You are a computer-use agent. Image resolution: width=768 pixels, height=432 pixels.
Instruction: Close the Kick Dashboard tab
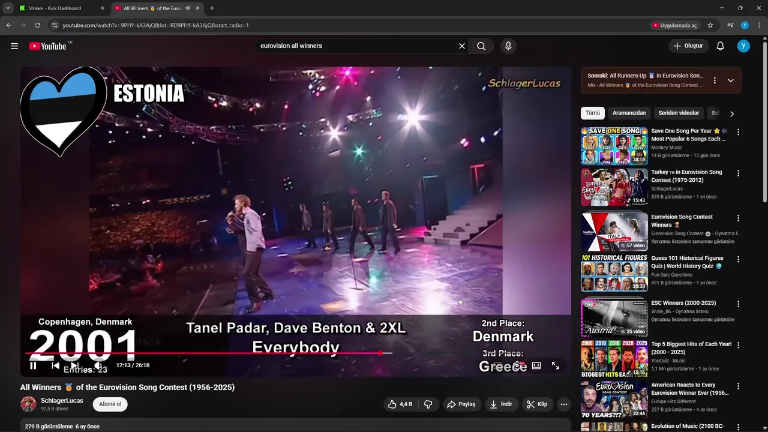pyautogui.click(x=102, y=8)
